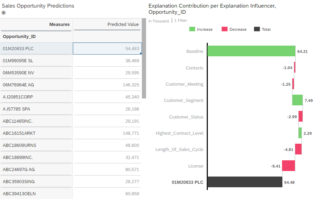The height and width of the screenshot is (199, 315).
Task: Click the green Highest_Contract_Level bar
Action: [300, 133]
